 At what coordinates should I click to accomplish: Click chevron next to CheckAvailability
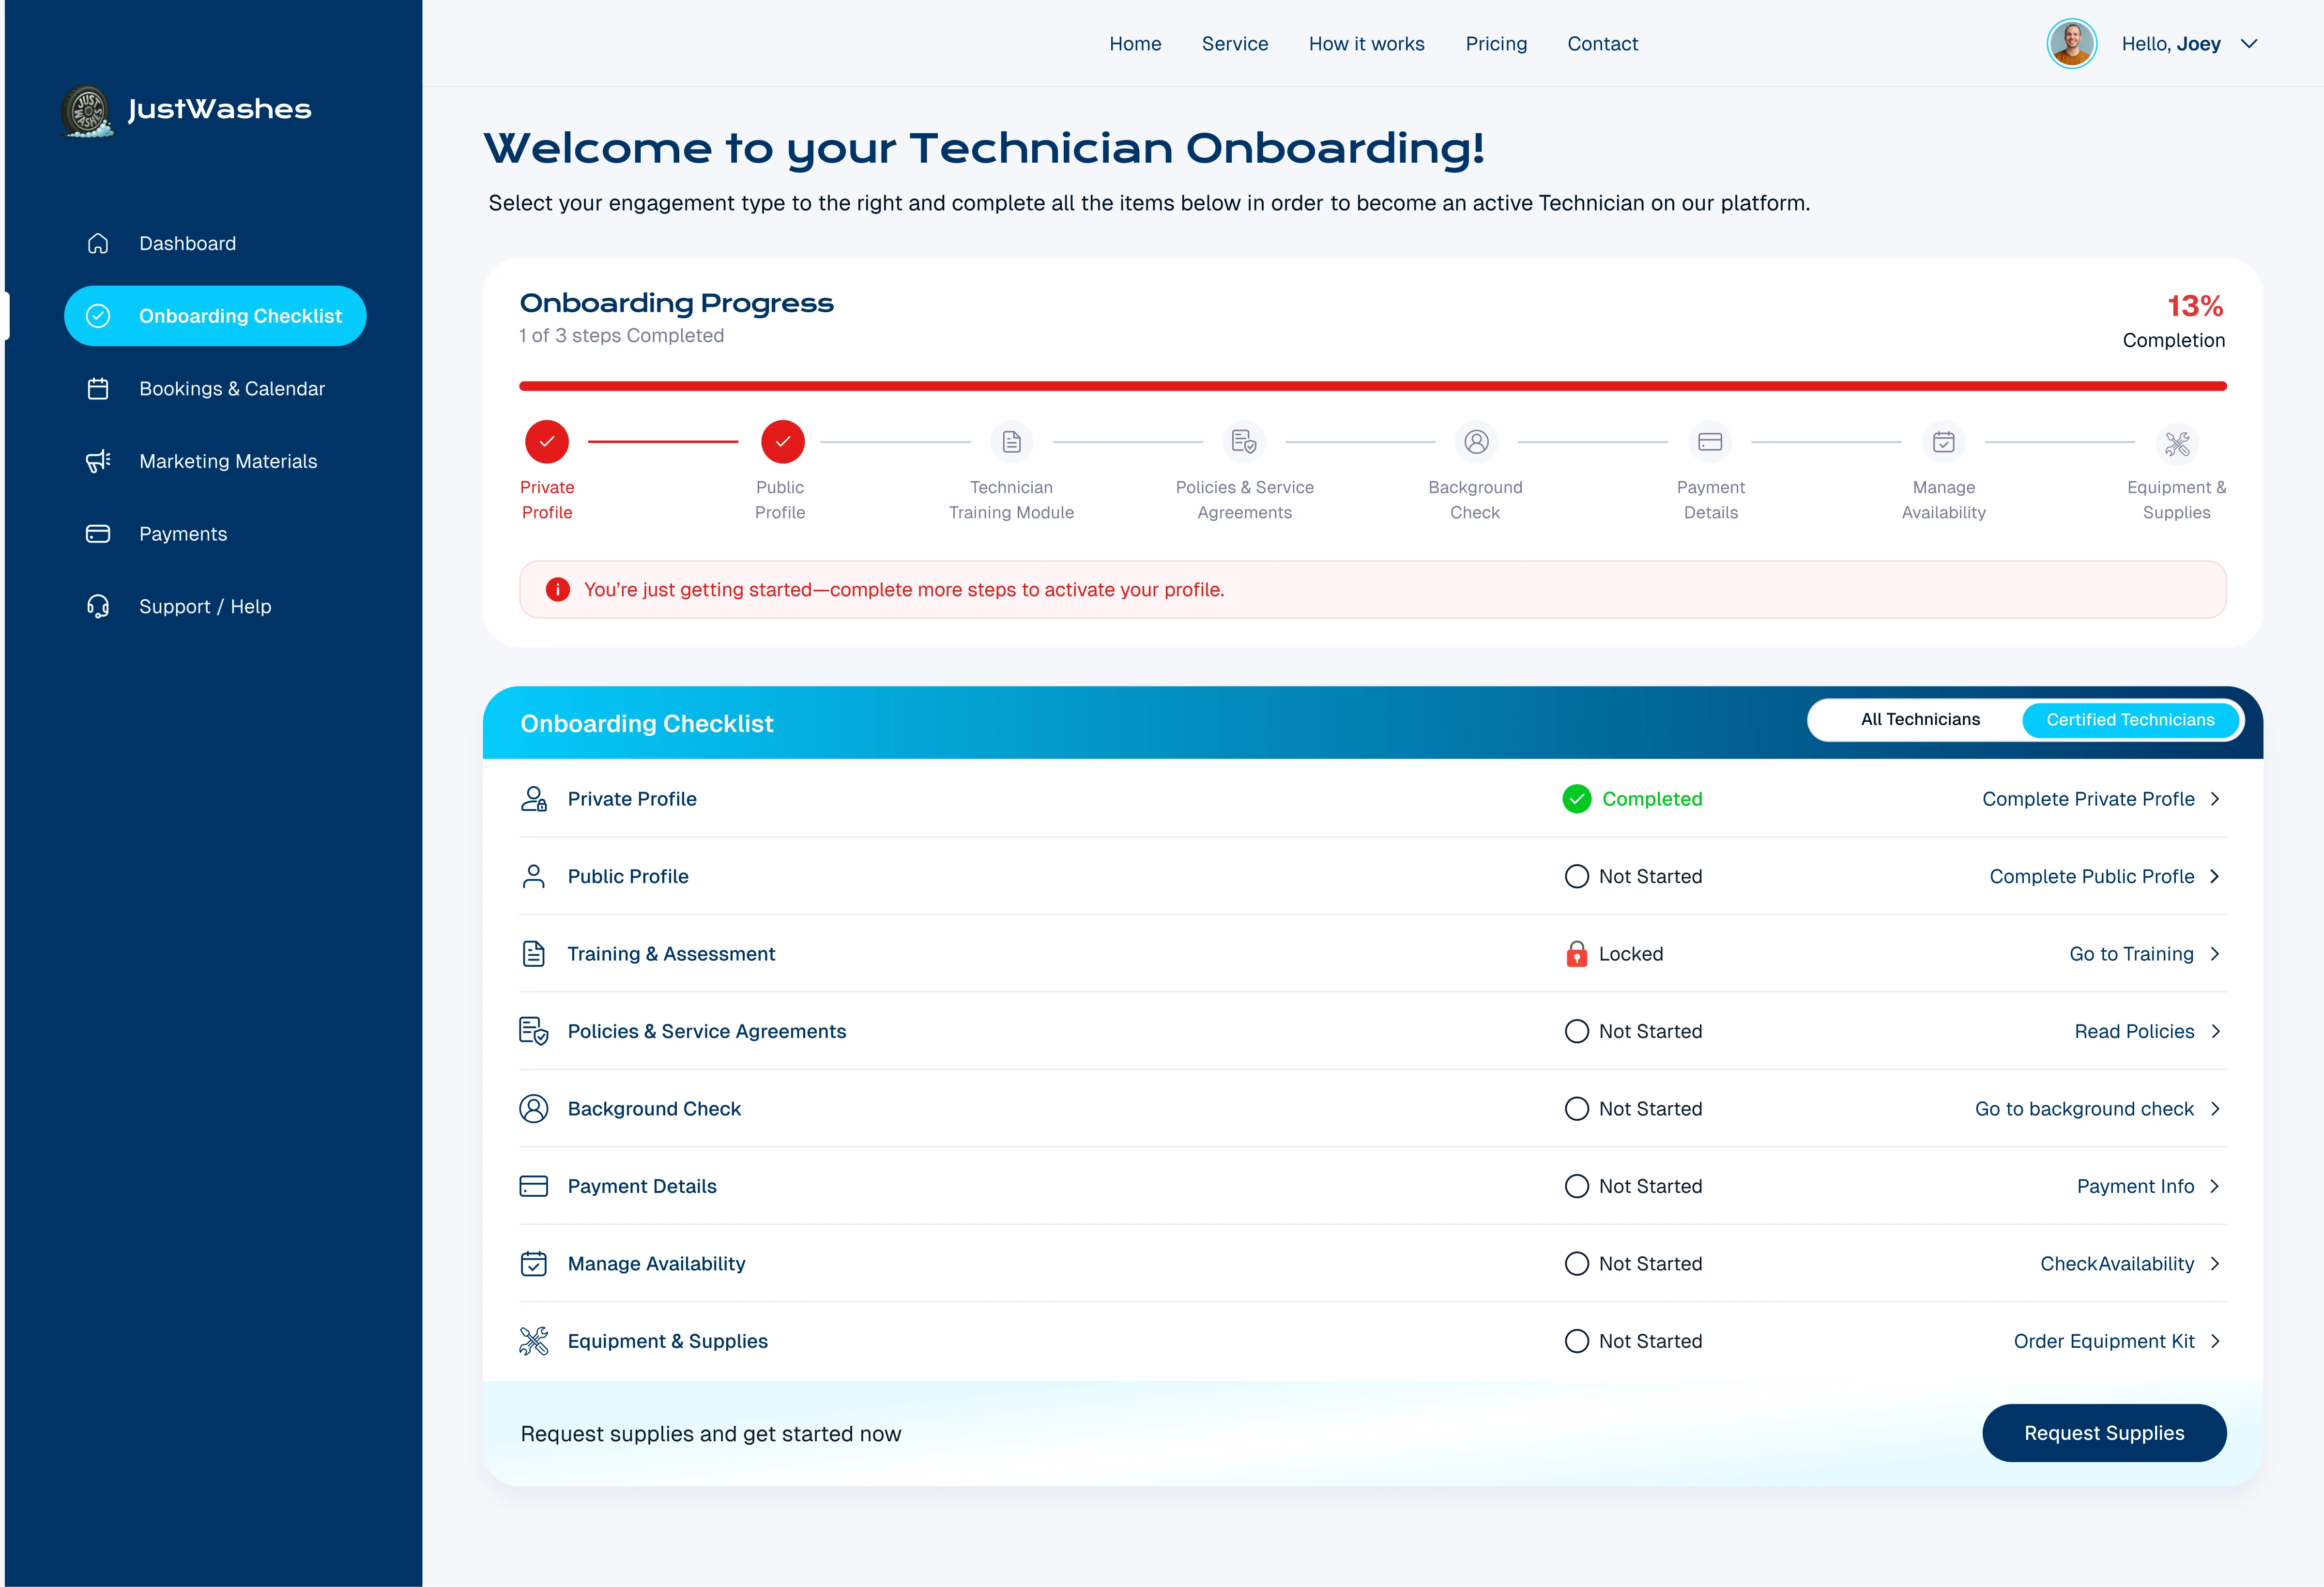point(2216,1264)
